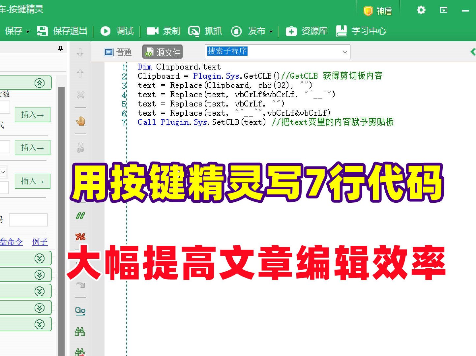Click the move-down arrow icon
This screenshot has height=356, width=476.
(x=80, y=52)
